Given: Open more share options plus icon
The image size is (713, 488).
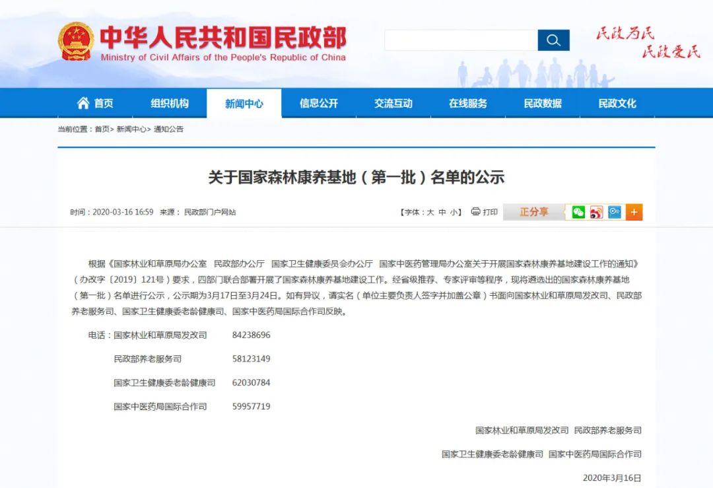Looking at the screenshot, I should pos(634,212).
